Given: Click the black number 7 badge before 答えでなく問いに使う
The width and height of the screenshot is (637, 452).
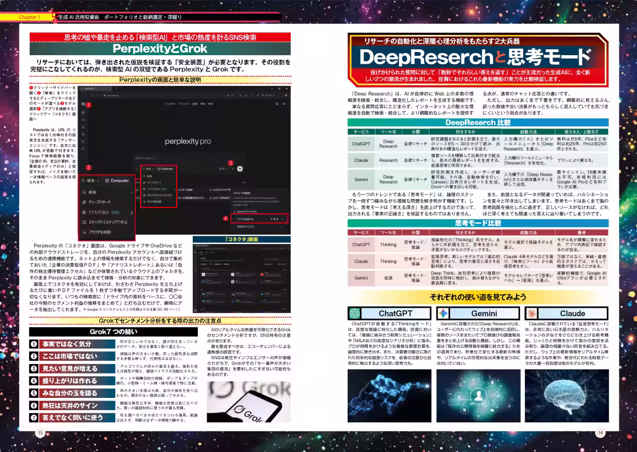Looking at the screenshot, I should click(33, 418).
